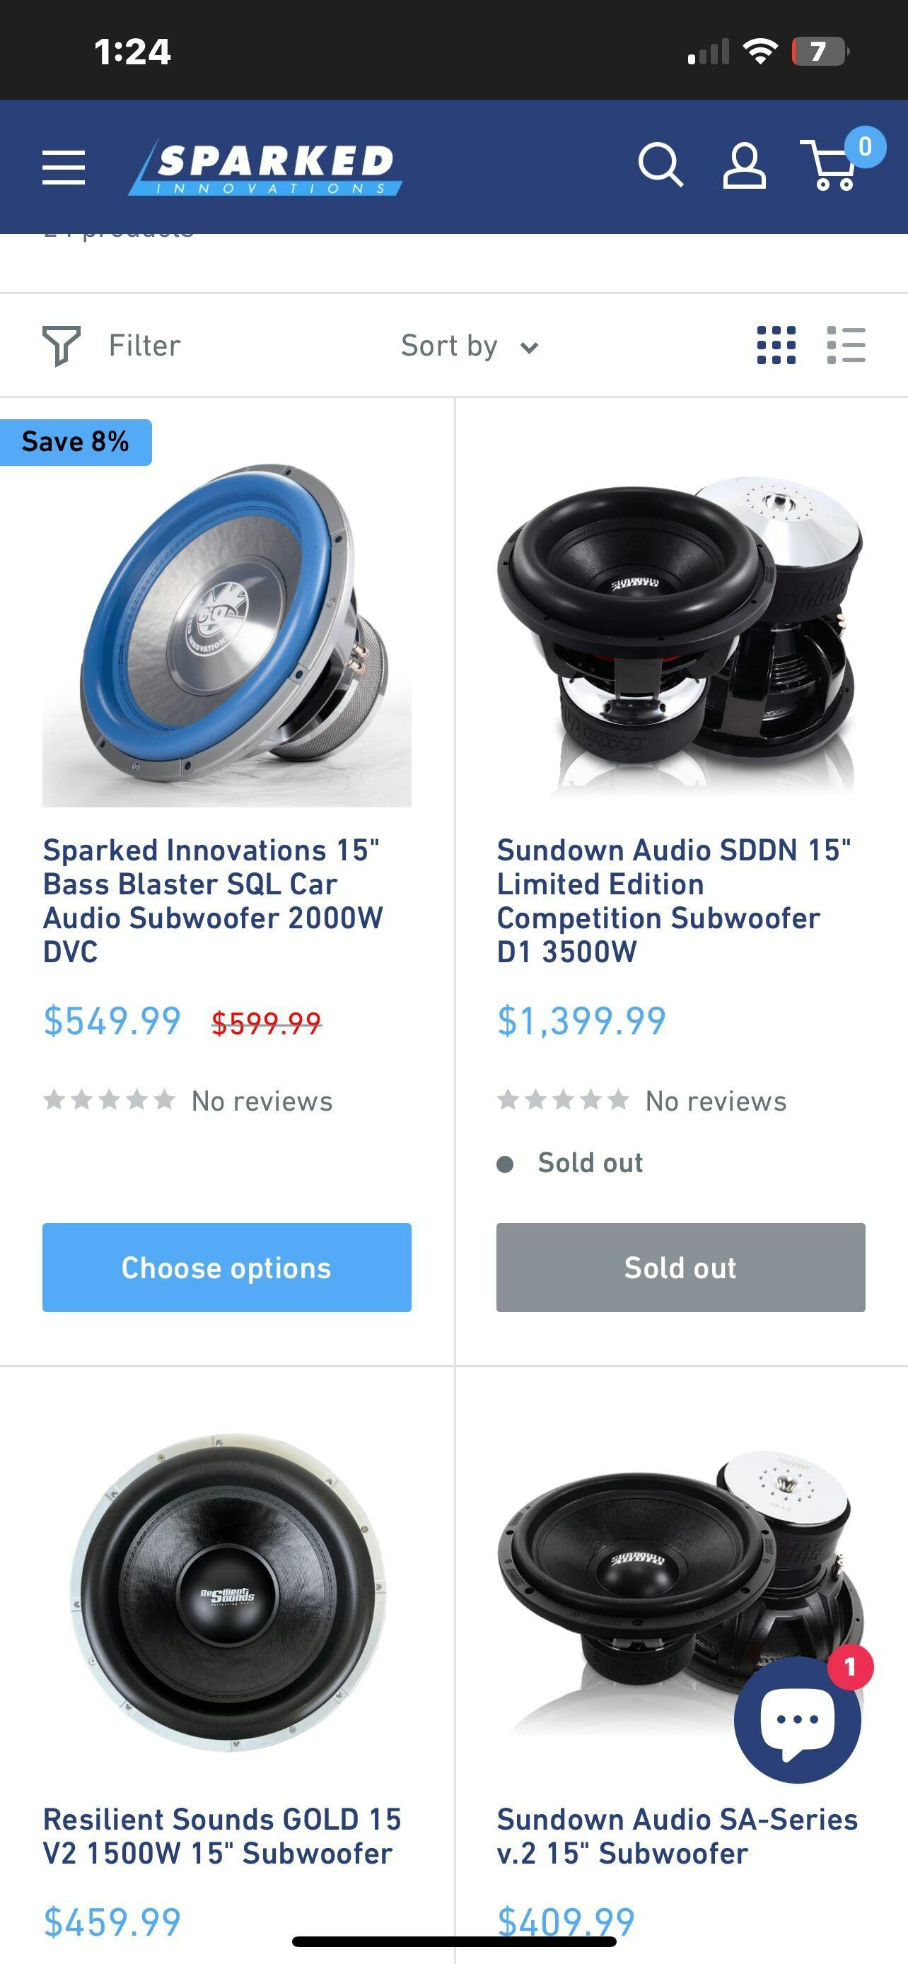The height and width of the screenshot is (1964, 908).
Task: Open Sparked Innovations 15" Bass Blaster title link
Action: point(212,901)
